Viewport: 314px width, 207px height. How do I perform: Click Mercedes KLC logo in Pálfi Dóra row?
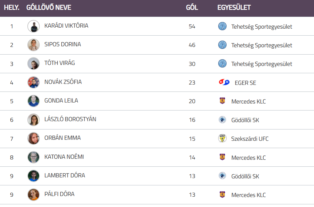(x=222, y=195)
